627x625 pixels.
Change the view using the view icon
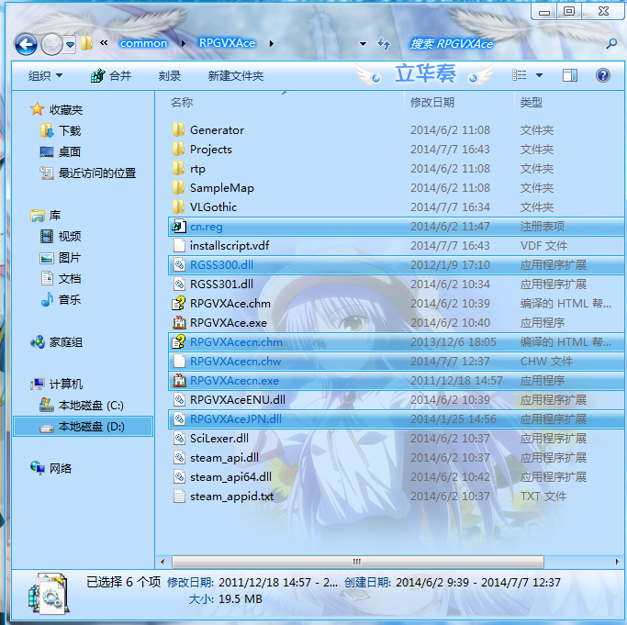[x=519, y=75]
